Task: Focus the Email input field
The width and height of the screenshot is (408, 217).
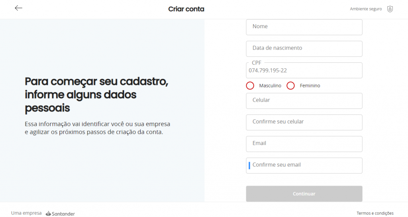Action: (x=304, y=144)
